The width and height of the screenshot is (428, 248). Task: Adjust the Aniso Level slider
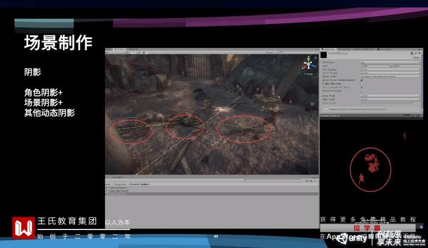(x=385, y=103)
